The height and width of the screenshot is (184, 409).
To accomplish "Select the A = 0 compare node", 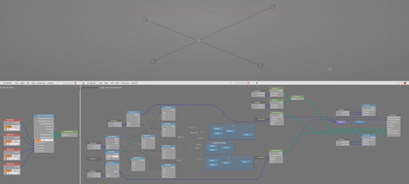I will point(360,122).
